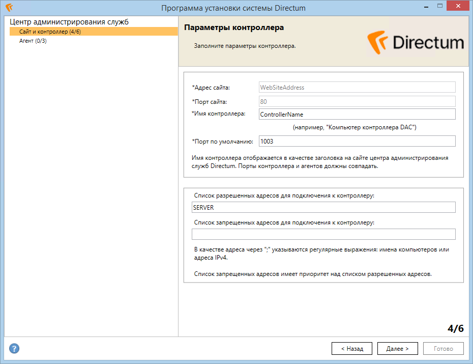Click the 'Параметры контроллера' page title

click(x=234, y=27)
